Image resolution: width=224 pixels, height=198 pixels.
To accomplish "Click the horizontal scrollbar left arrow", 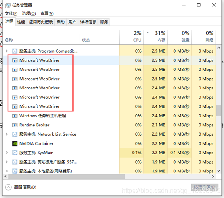I will pos(6,177).
